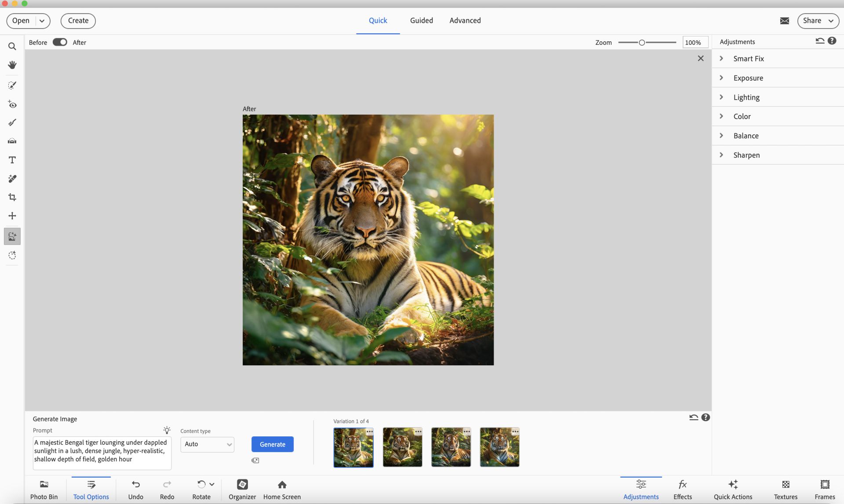
Task: Select the Crop tool
Action: pyautogui.click(x=12, y=197)
